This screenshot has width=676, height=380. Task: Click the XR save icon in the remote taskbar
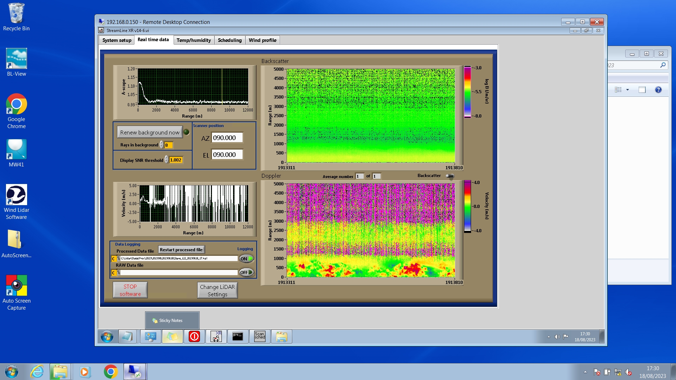pyautogui.click(x=216, y=337)
